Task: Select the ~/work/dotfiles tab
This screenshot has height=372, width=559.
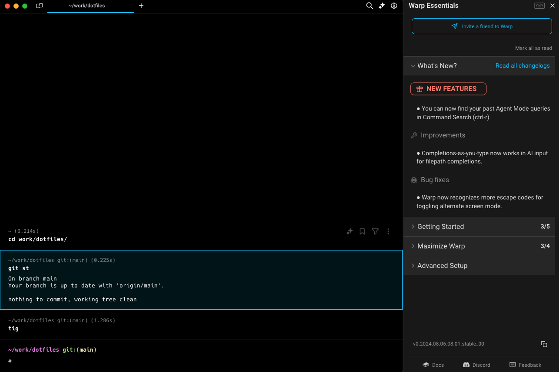Action: tap(87, 6)
